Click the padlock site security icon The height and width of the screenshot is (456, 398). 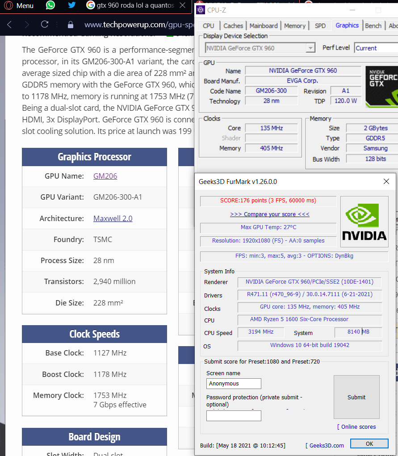tap(71, 25)
